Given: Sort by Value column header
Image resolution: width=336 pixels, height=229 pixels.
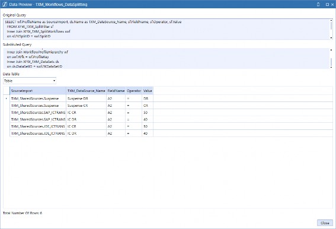Looking at the screenshot, I should point(148,91).
